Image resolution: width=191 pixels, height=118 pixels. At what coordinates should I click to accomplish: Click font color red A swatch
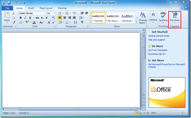(x=34, y=22)
